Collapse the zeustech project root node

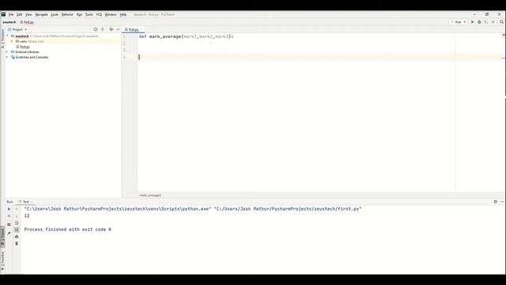7,36
